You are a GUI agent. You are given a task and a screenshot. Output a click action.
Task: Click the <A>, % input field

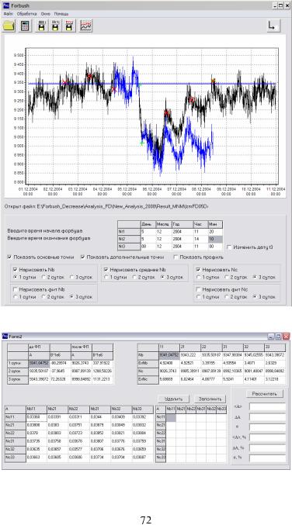click(267, 438)
